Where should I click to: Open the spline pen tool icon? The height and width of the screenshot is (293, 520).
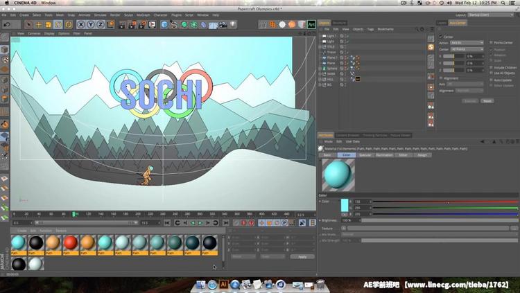(x=174, y=24)
